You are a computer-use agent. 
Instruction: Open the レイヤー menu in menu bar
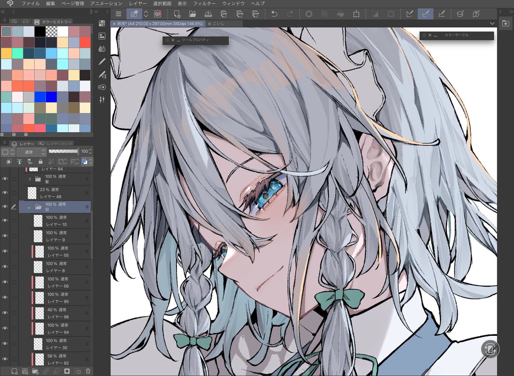138,3
